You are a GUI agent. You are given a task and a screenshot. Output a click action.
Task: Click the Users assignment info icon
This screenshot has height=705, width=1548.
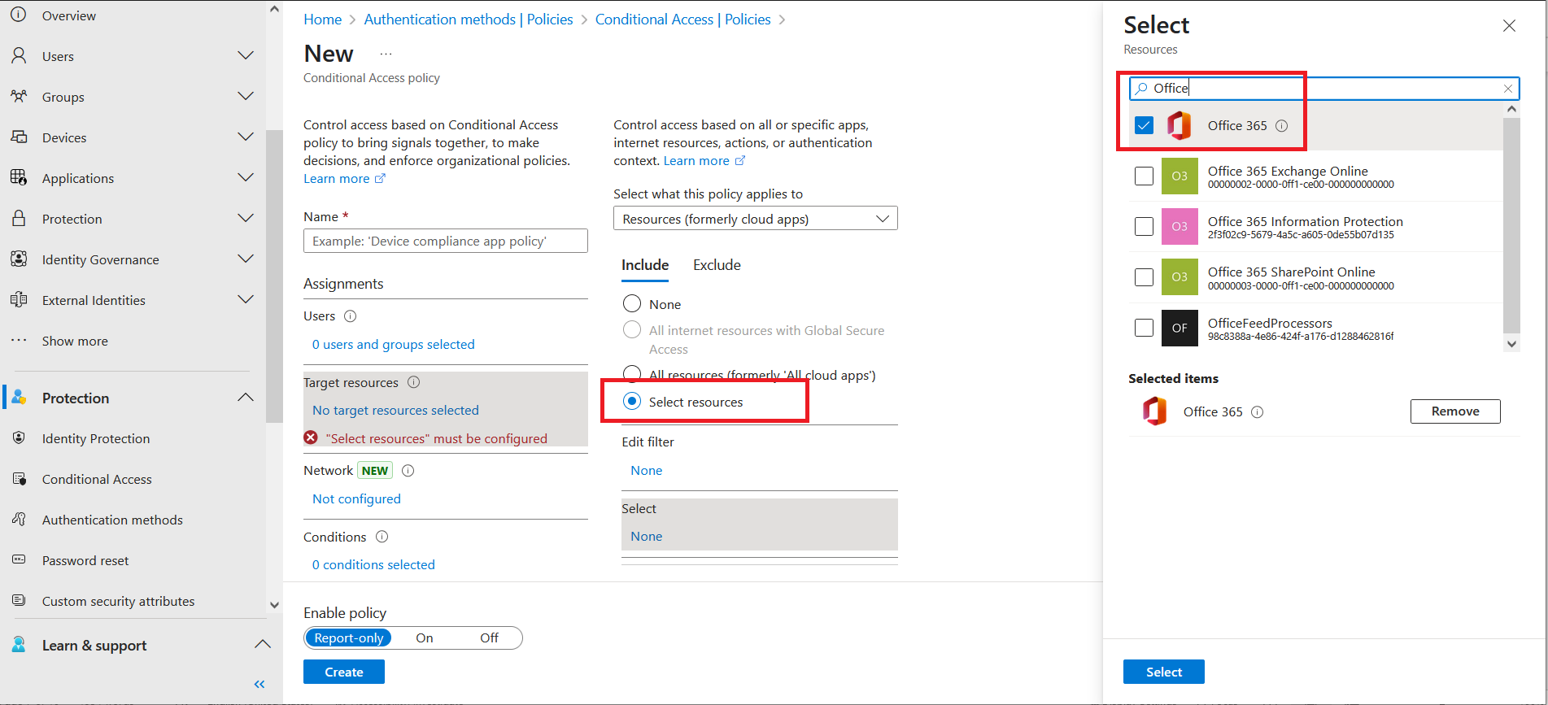point(351,316)
